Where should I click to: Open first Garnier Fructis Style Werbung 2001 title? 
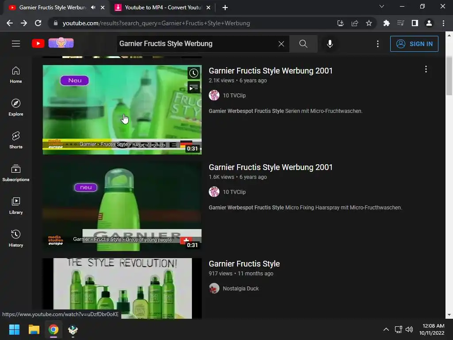tap(270, 70)
